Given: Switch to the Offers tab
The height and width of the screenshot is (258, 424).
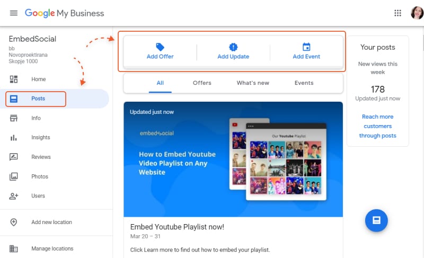Looking at the screenshot, I should [x=202, y=83].
